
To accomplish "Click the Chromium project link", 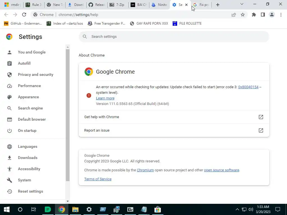I will click(x=145, y=170).
